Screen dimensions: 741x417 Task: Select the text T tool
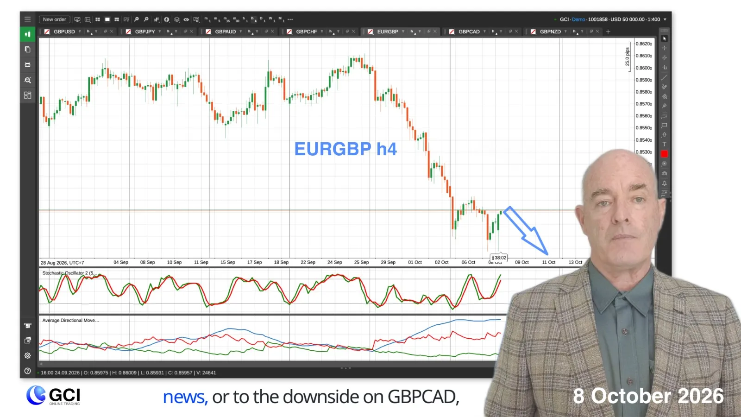pyautogui.click(x=664, y=144)
